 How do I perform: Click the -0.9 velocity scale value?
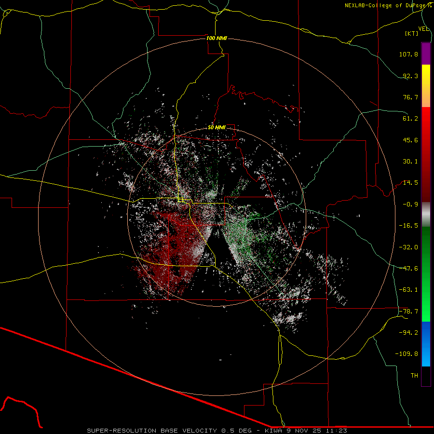pyautogui.click(x=410, y=204)
